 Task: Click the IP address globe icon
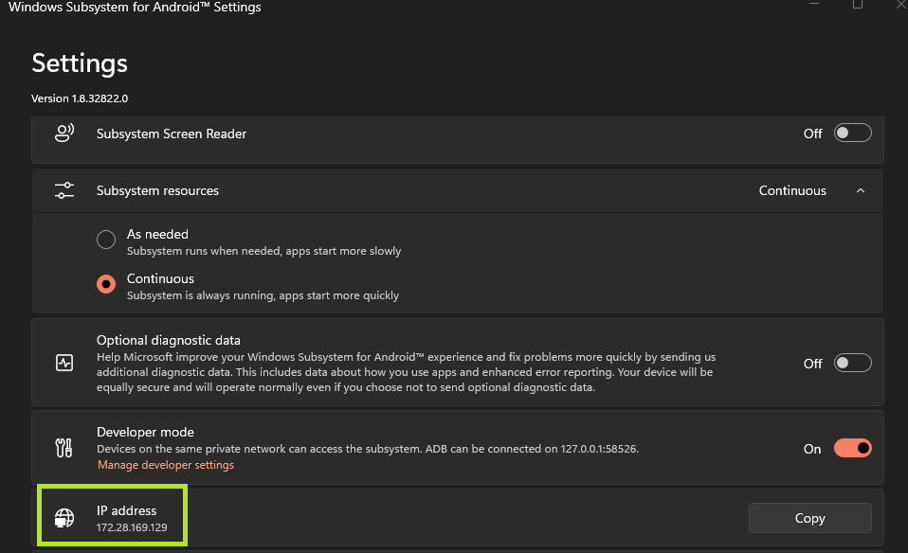coord(64,518)
